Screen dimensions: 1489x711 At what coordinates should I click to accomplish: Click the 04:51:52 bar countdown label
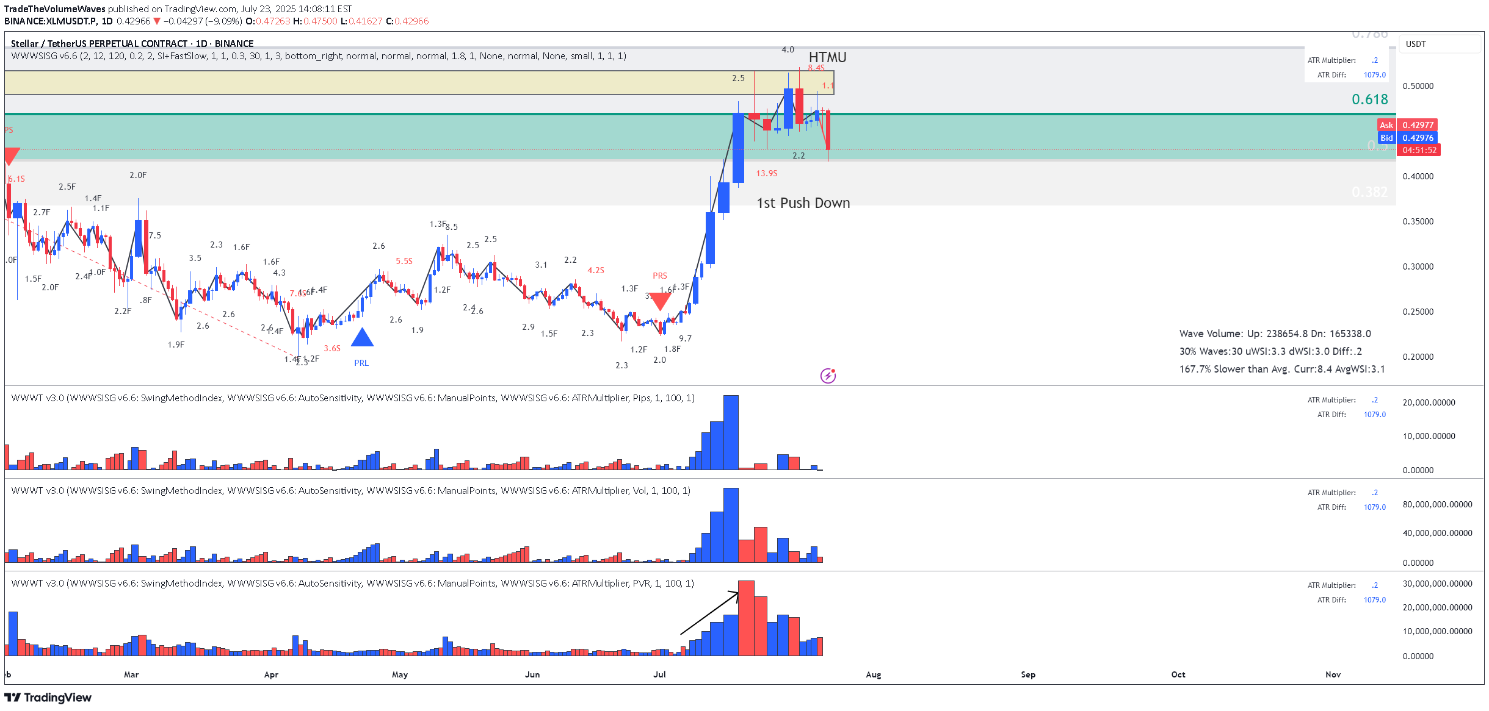coord(1419,150)
